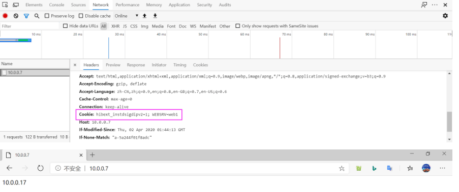This screenshot has height=192, width=459.
Task: Filter requests by Other
Action: 225,26
